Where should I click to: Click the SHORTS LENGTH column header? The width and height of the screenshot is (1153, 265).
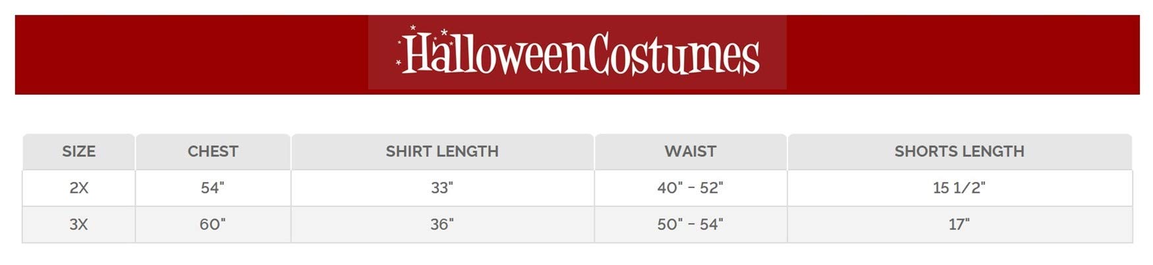[x=959, y=151]
